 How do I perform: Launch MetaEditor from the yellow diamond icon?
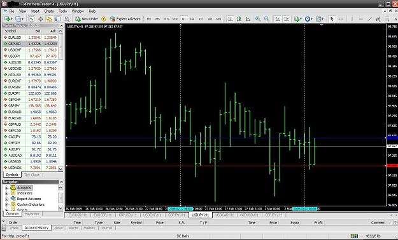click(104, 19)
